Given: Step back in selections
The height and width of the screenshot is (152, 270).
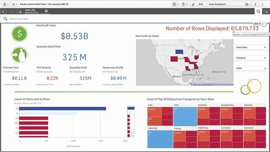Looking at the screenshot, I should (4, 11).
